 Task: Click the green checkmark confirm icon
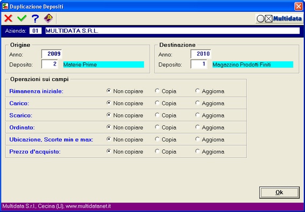coord(22,18)
